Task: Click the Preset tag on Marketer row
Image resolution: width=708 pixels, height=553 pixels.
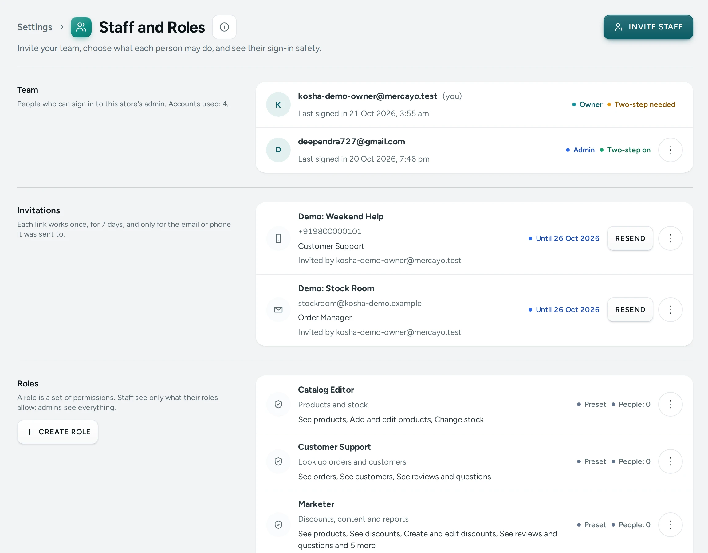Action: click(592, 524)
